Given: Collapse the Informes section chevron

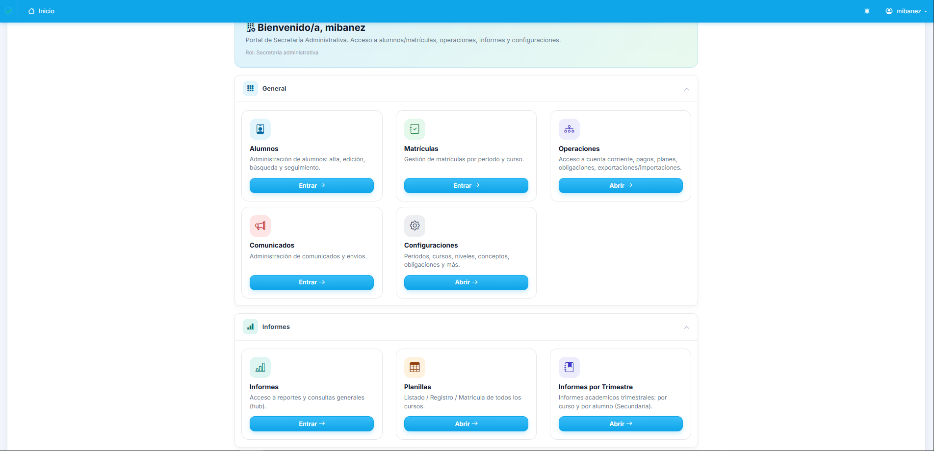Looking at the screenshot, I should [x=686, y=327].
